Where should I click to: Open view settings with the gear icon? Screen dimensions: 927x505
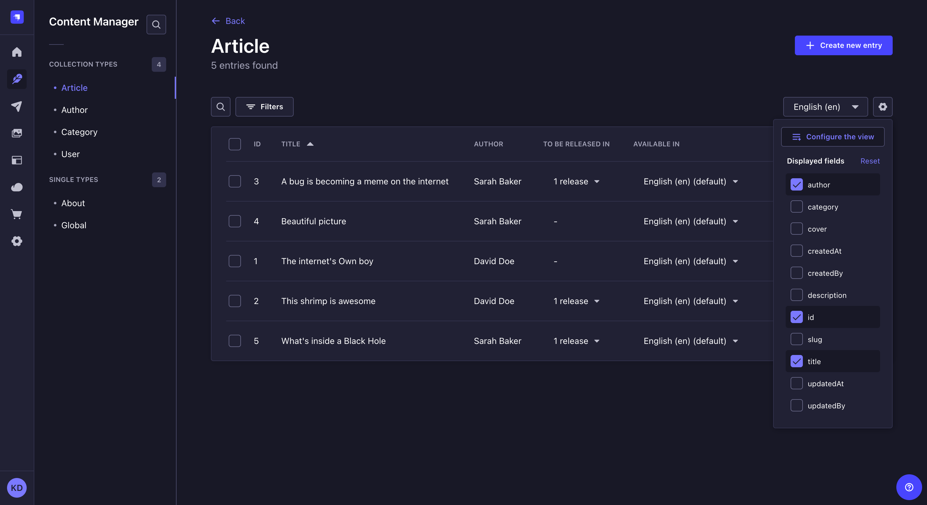882,107
